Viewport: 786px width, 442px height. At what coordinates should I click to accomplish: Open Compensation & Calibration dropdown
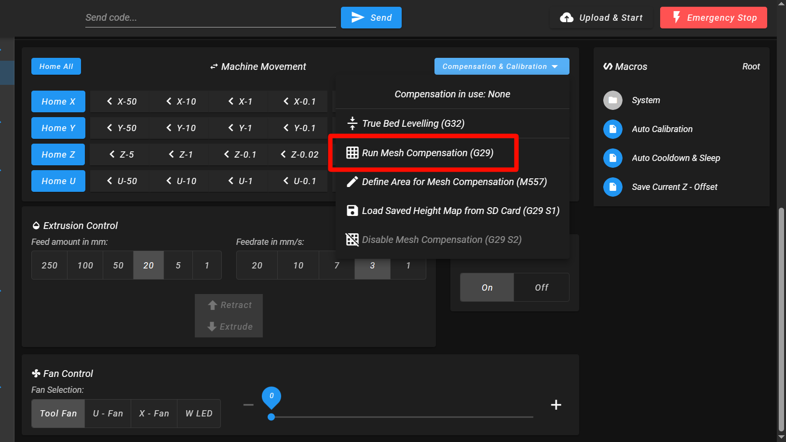point(501,67)
